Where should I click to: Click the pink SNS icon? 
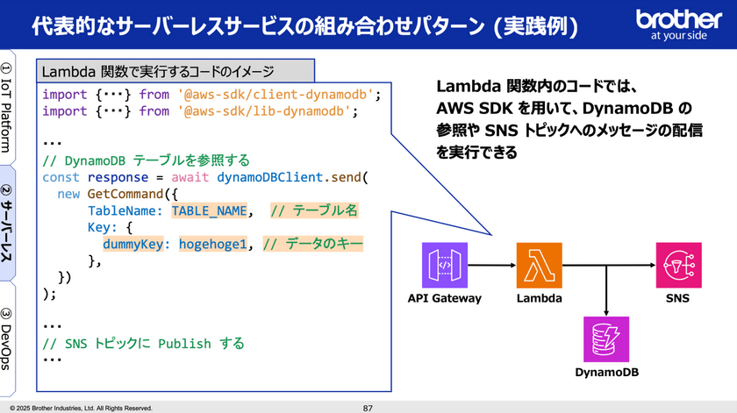pos(678,266)
